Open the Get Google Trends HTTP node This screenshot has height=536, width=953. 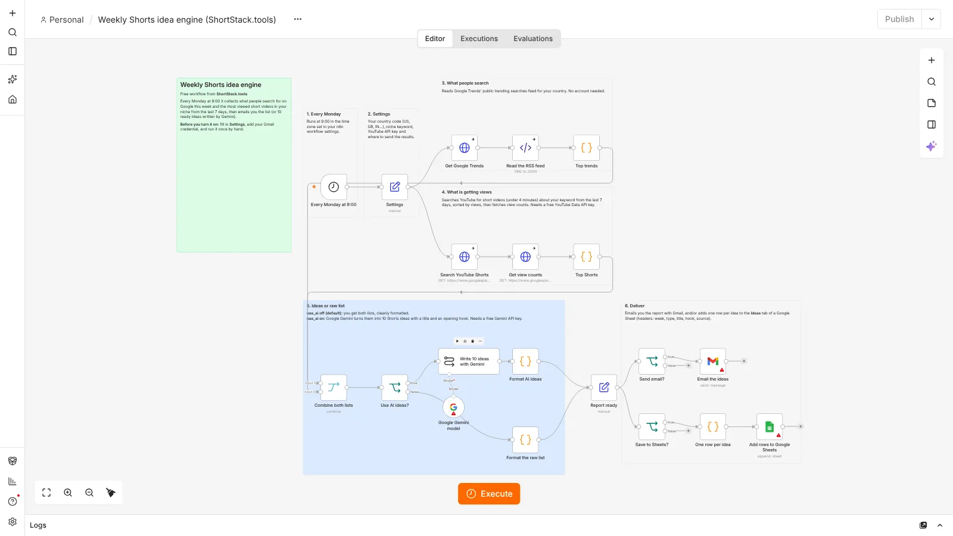[x=465, y=148]
